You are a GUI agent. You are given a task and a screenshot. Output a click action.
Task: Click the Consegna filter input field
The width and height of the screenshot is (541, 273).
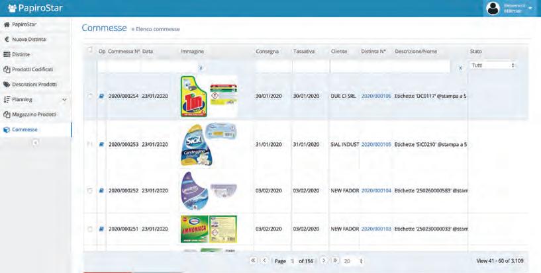pos(273,67)
